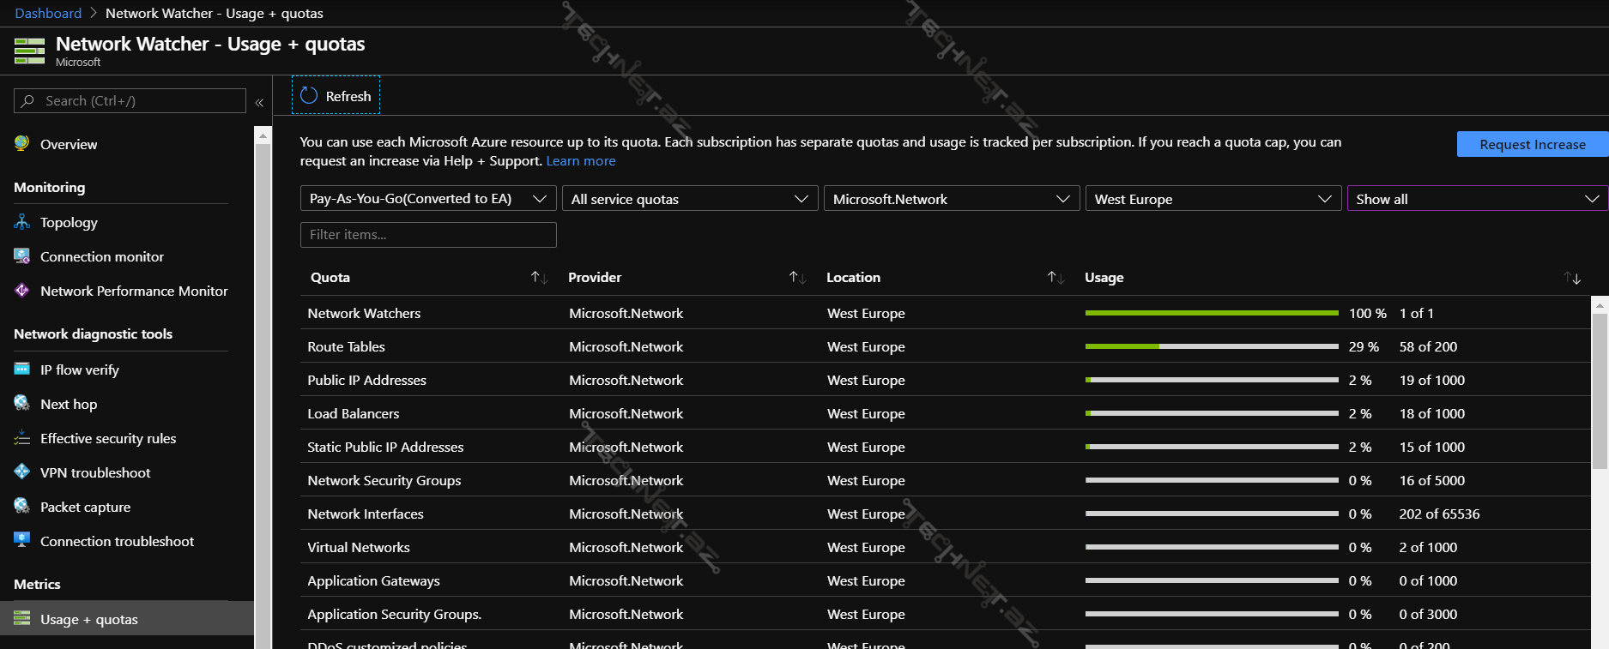
Task: Collapse the sidebar with the double chevron
Action: point(259,102)
